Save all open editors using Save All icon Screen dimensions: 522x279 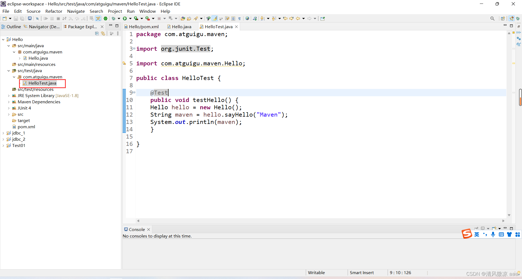(x=22, y=18)
